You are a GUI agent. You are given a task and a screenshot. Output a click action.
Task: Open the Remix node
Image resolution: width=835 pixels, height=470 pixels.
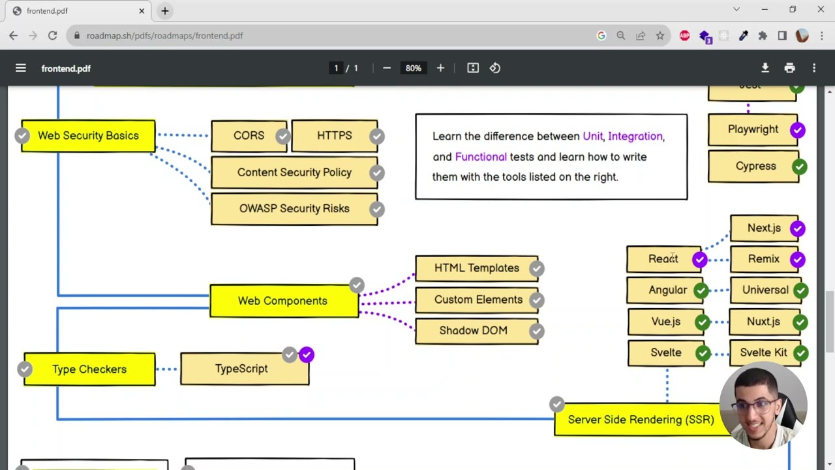coord(764,259)
